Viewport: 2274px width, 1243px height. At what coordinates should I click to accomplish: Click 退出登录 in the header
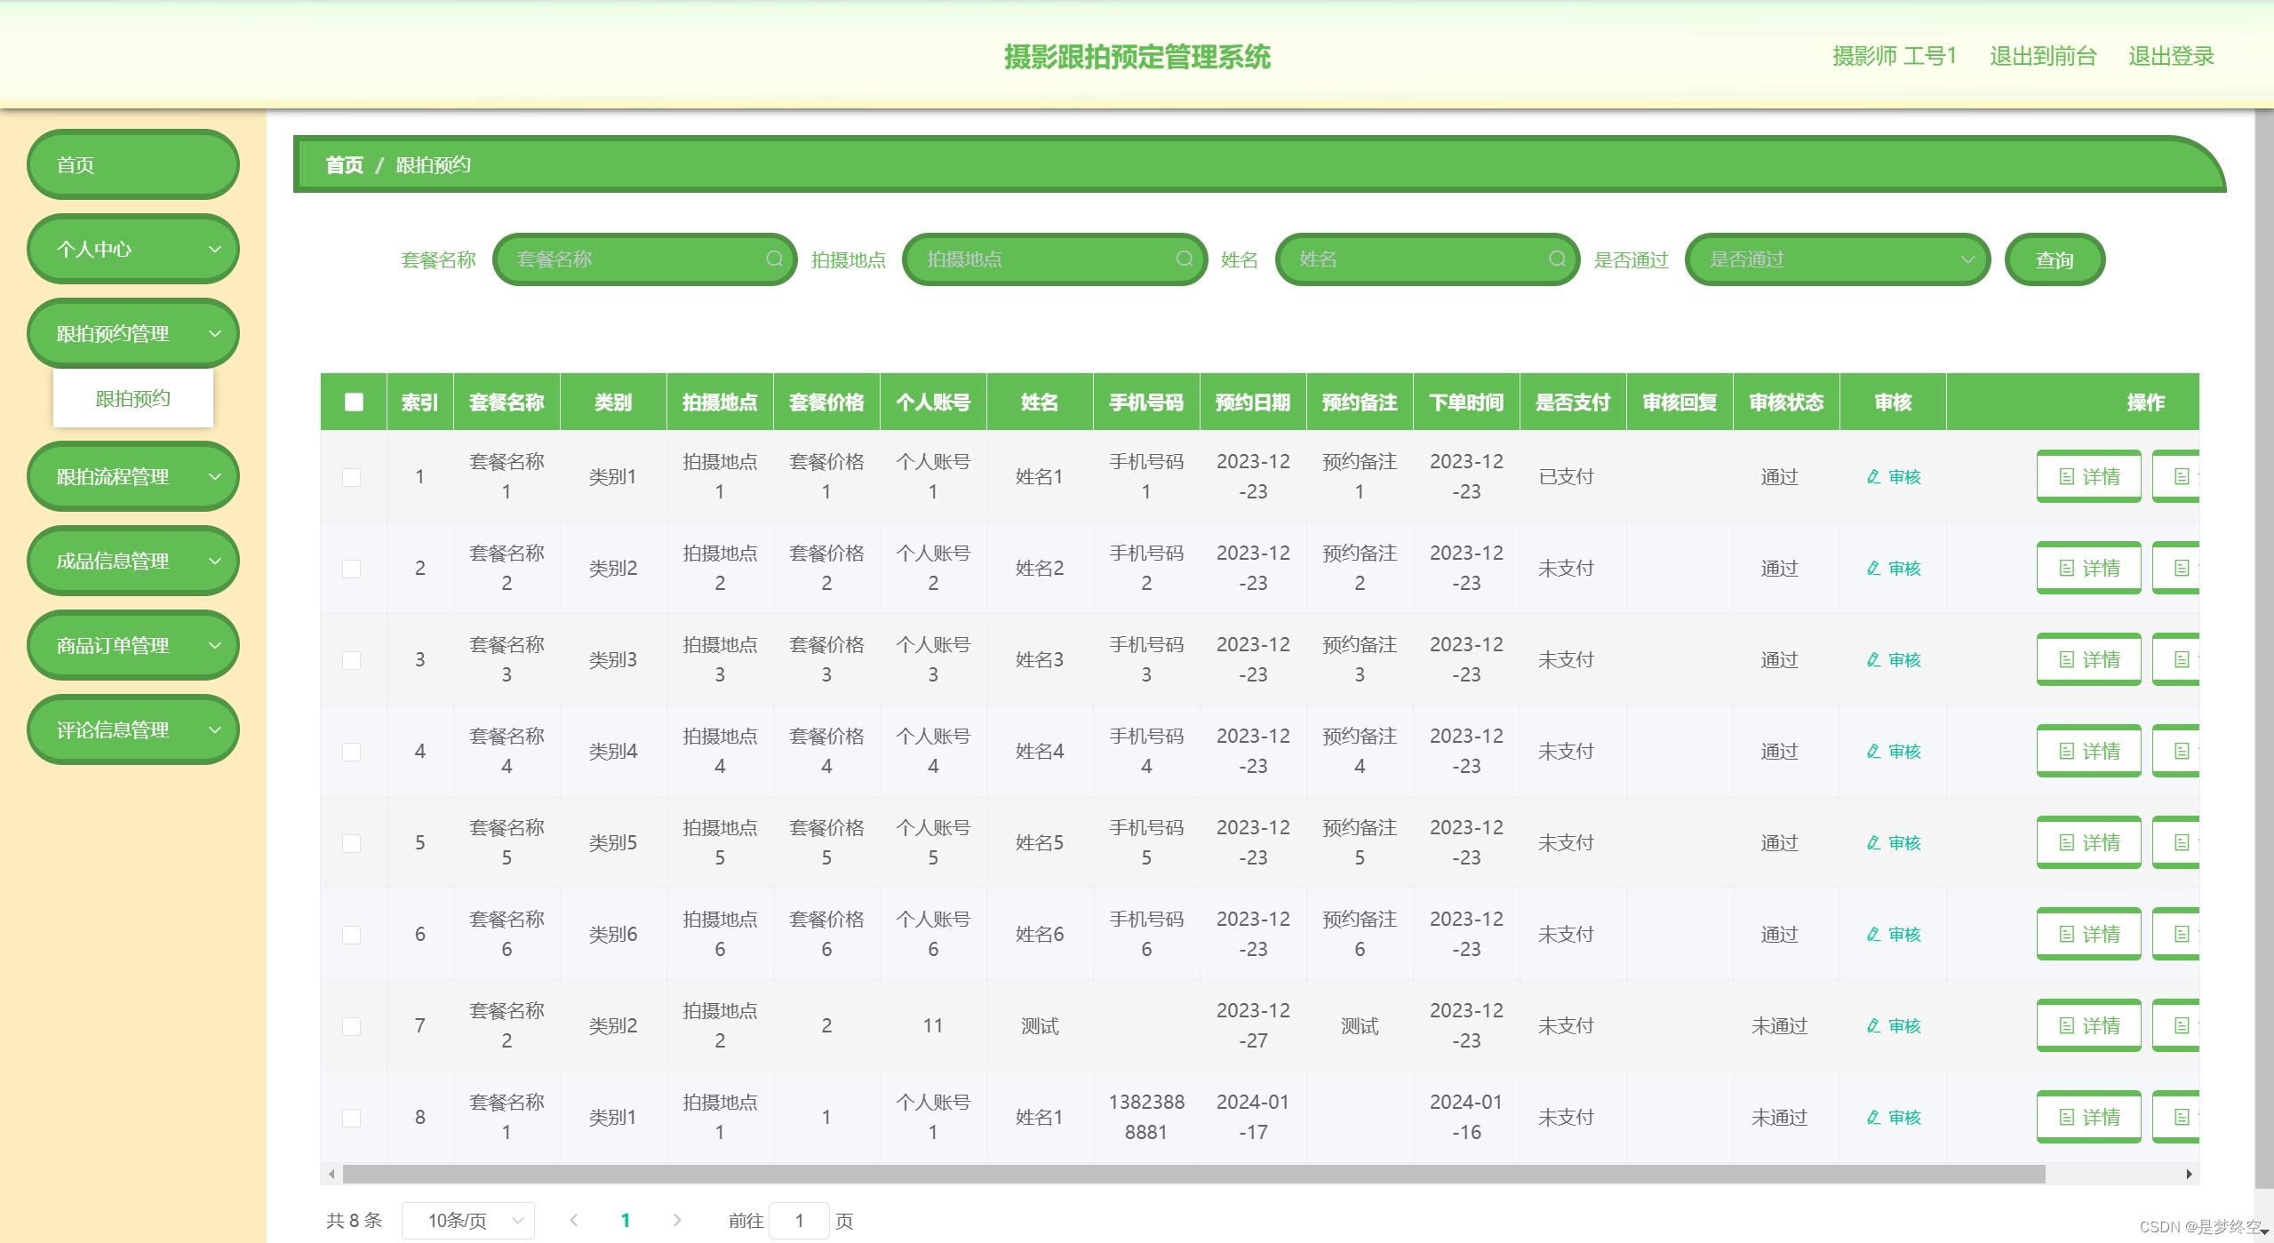tap(2171, 56)
